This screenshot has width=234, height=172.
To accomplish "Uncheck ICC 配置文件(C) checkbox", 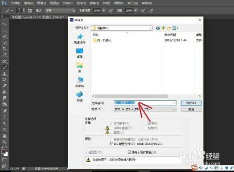I will (x=111, y=143).
